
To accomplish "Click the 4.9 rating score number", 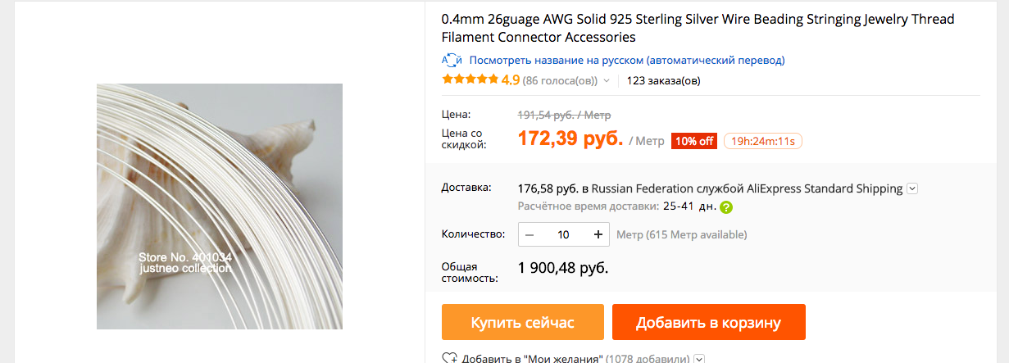I will pos(511,80).
